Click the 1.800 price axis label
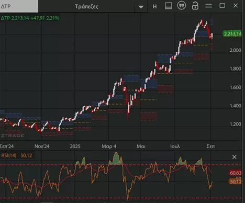The height and width of the screenshot is (203, 245). pos(236,69)
